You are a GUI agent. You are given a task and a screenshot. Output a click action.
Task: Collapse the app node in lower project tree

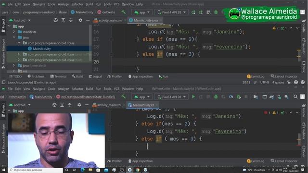pos(9,111)
